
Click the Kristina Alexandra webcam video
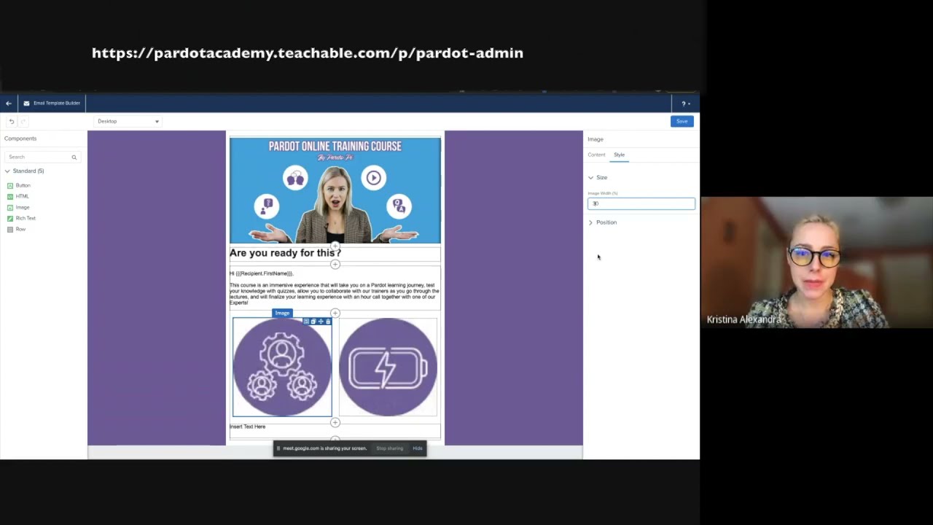click(816, 262)
